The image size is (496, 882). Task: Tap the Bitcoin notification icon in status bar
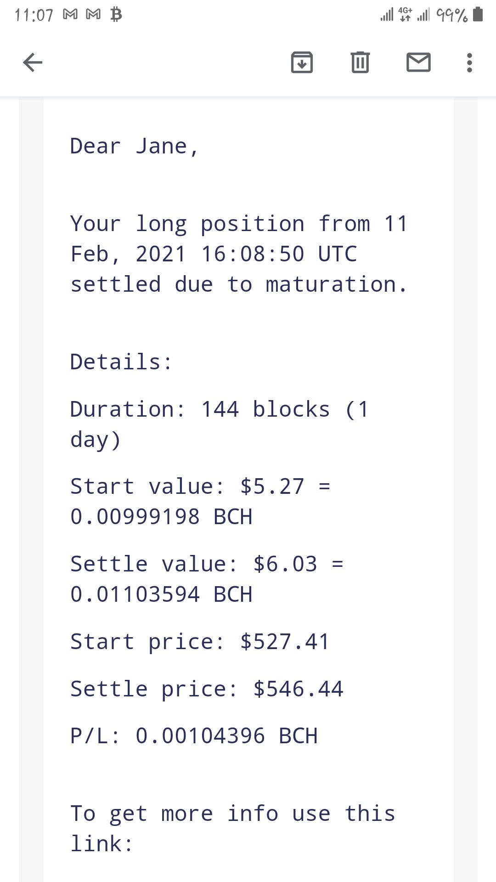pyautogui.click(x=116, y=15)
